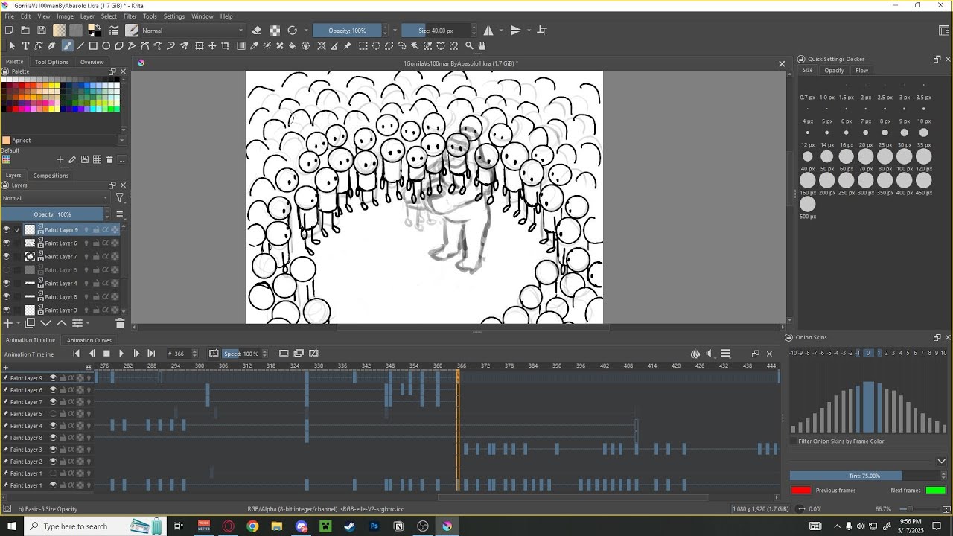This screenshot has width=953, height=536.
Task: Select the Pan hand tool
Action: [x=482, y=45]
